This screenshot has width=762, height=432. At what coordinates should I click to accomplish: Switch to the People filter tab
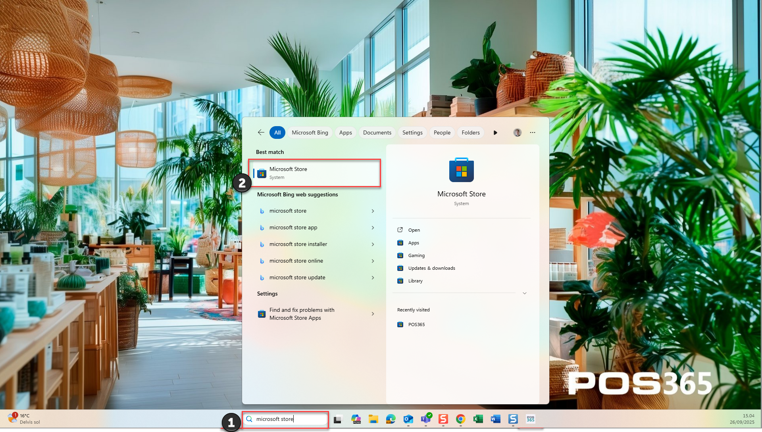coord(442,132)
